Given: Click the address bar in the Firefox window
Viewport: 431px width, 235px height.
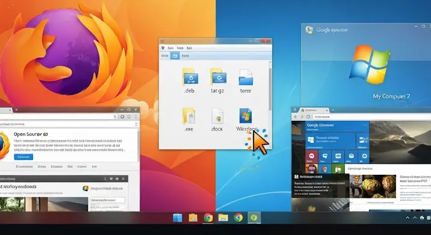Looking at the screenshot, I should (x=59, y=117).
